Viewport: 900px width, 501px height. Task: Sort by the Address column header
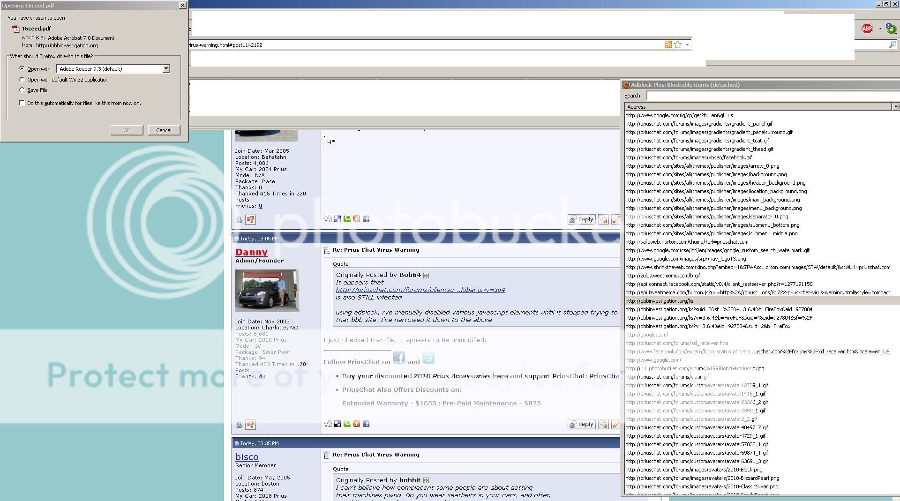pos(757,107)
